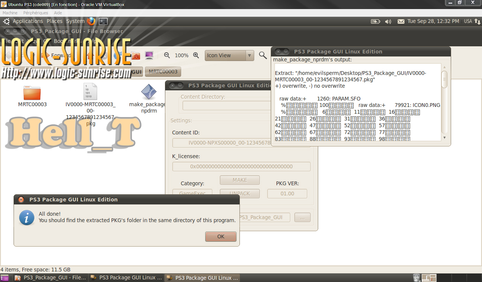Click the output window scrollbar thumb

point(444,79)
